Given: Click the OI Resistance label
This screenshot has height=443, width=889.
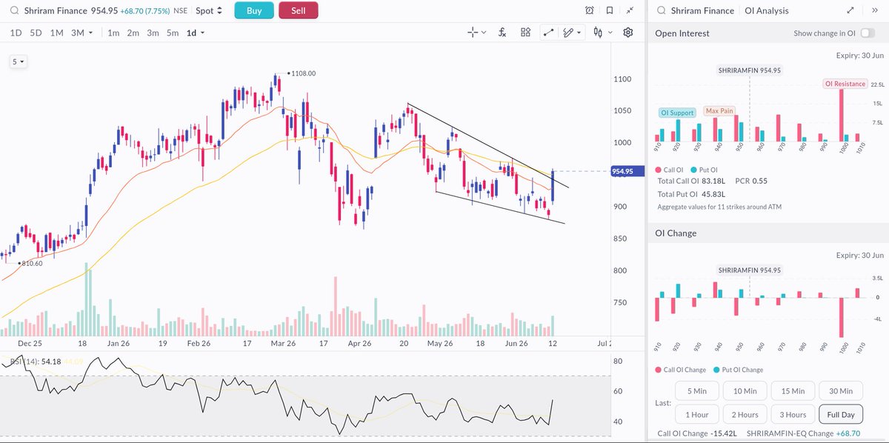Looking at the screenshot, I should pyautogui.click(x=845, y=84).
